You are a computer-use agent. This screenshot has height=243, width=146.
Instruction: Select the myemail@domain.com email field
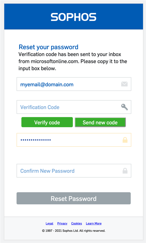tap(74, 84)
